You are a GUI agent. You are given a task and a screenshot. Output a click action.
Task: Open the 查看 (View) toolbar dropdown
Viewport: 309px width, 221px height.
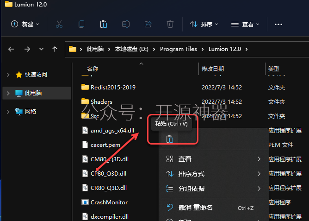(245, 24)
